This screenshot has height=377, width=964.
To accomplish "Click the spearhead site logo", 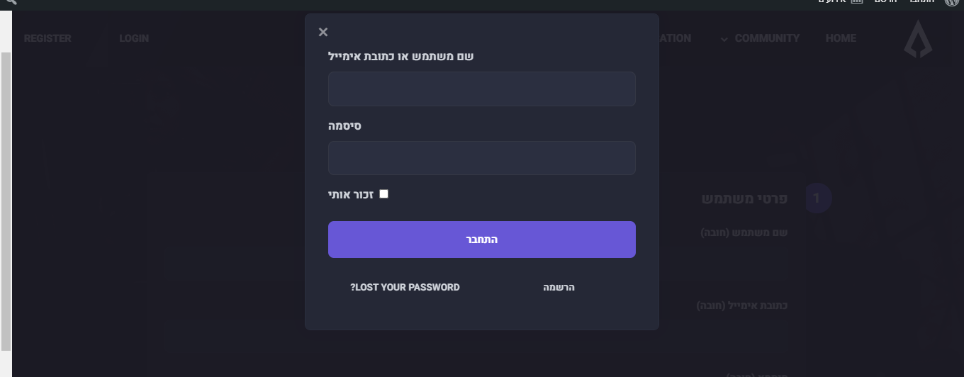I will 918,39.
